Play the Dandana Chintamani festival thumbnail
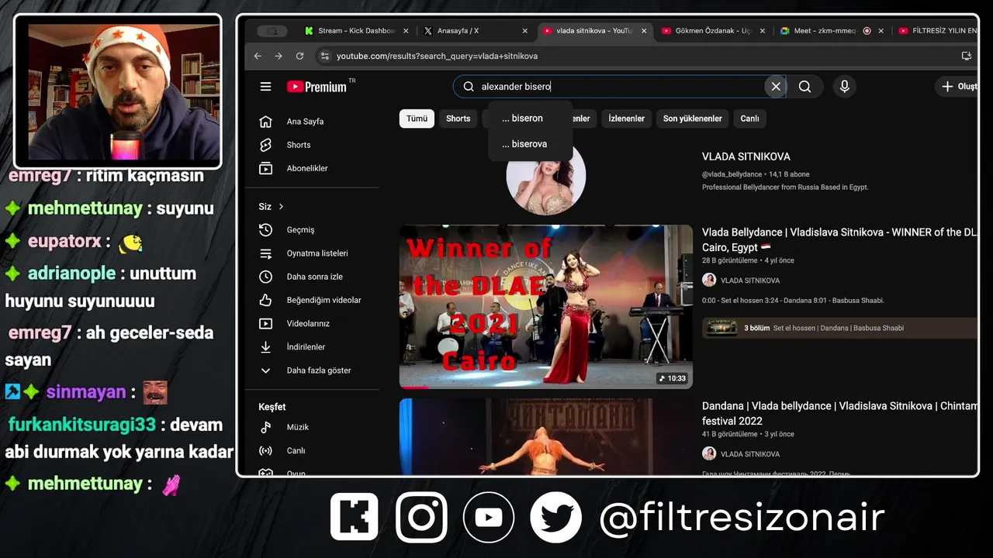The height and width of the screenshot is (558, 993). click(x=546, y=436)
